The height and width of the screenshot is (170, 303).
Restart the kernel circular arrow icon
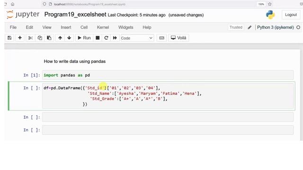[106, 38]
